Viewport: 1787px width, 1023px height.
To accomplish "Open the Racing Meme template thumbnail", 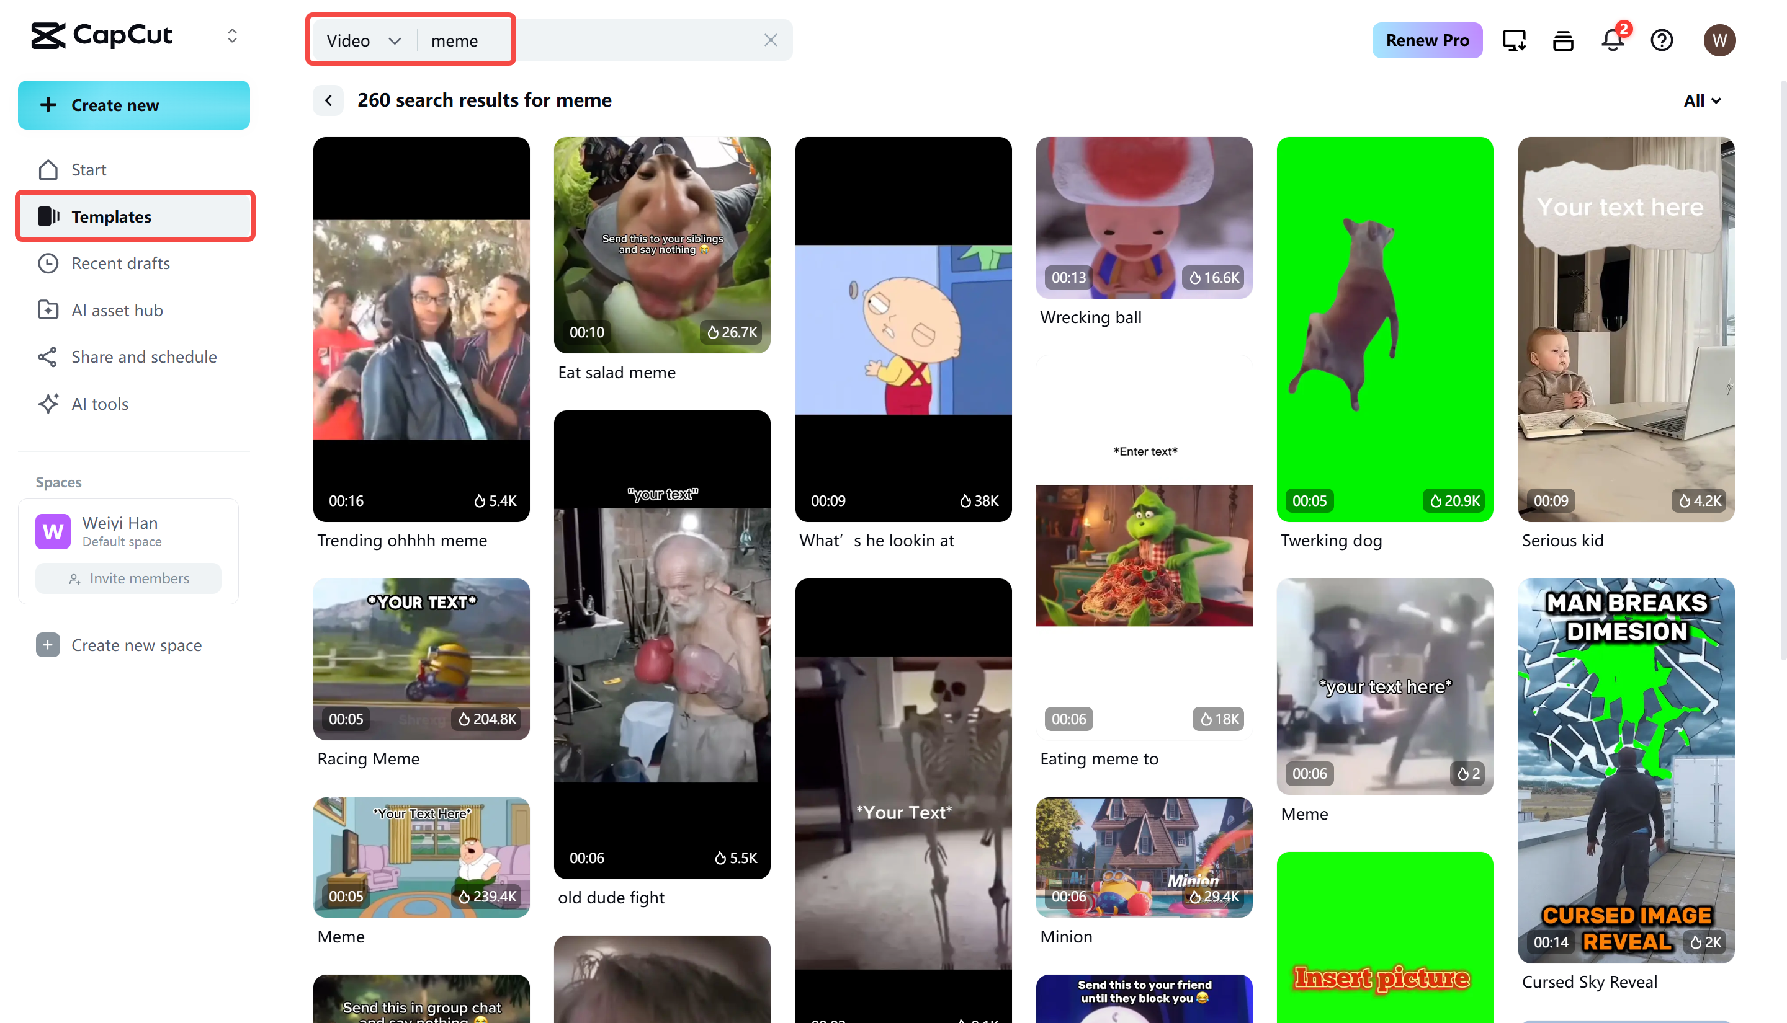I will [x=421, y=658].
